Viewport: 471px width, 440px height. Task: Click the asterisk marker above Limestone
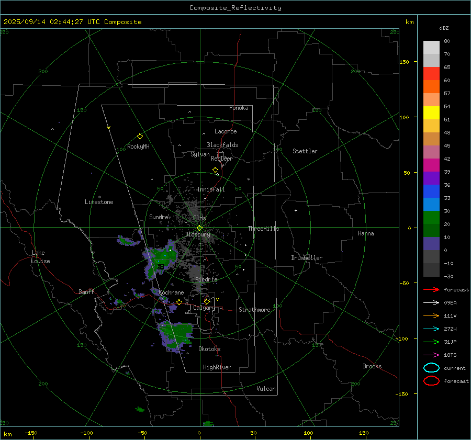pos(99,197)
